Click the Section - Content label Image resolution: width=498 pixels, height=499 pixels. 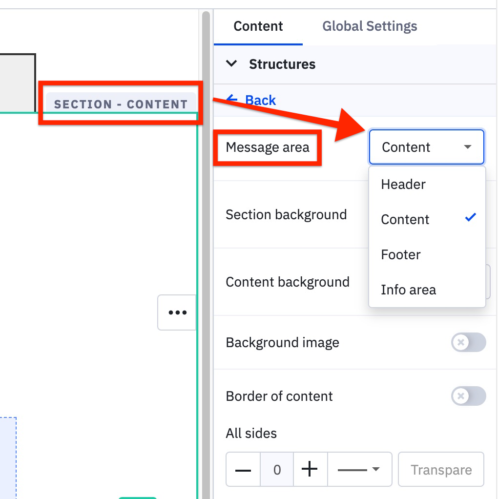tap(121, 104)
